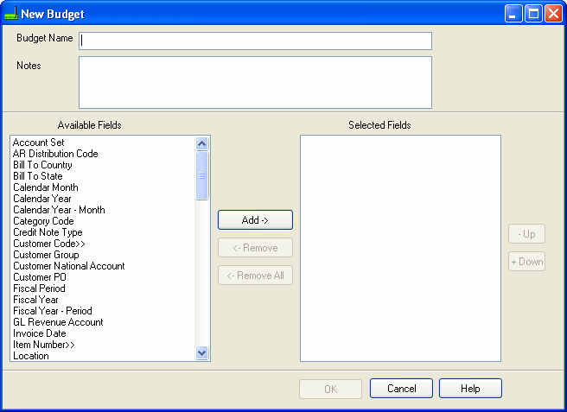Open Help for the budget dialog
Screen dimensions: 567x412
(x=470, y=389)
